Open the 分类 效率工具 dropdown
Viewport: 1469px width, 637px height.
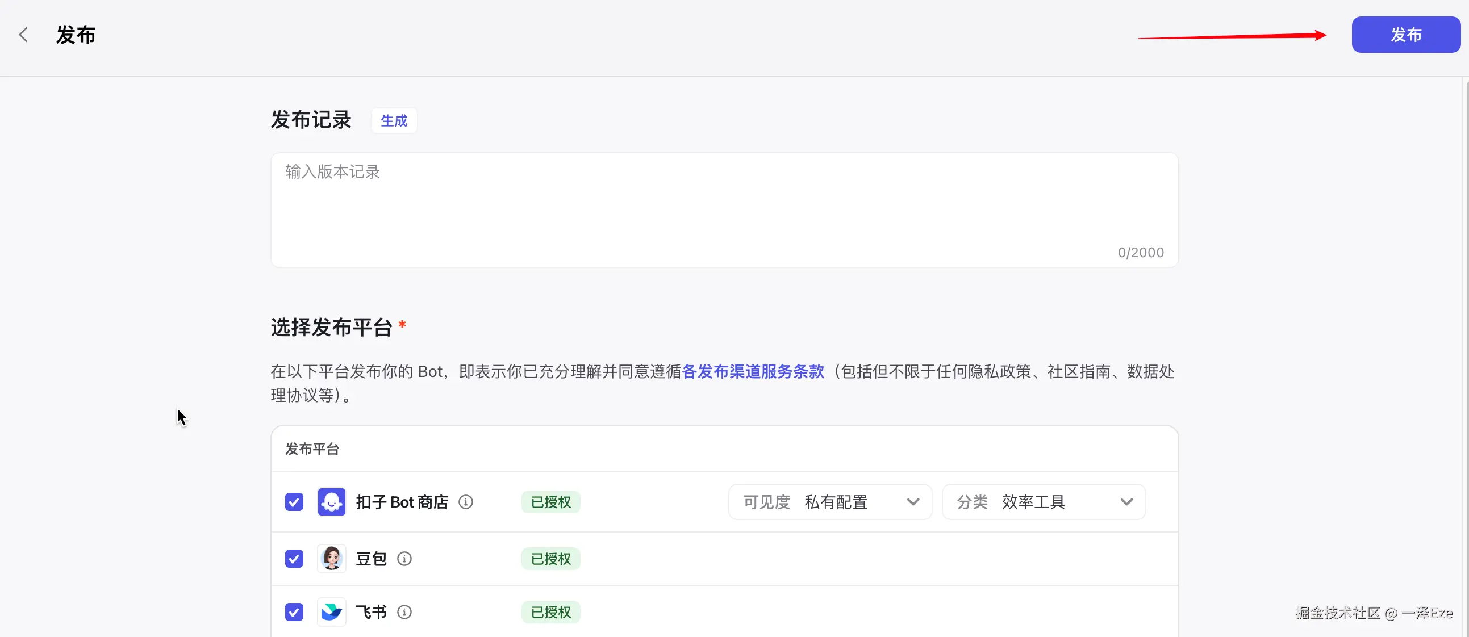[1043, 502]
